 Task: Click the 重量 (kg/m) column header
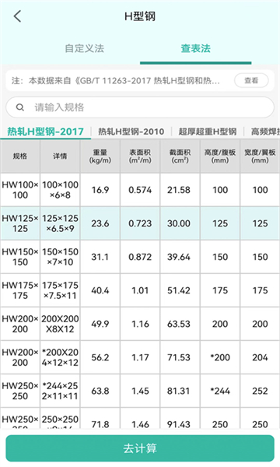click(x=100, y=156)
